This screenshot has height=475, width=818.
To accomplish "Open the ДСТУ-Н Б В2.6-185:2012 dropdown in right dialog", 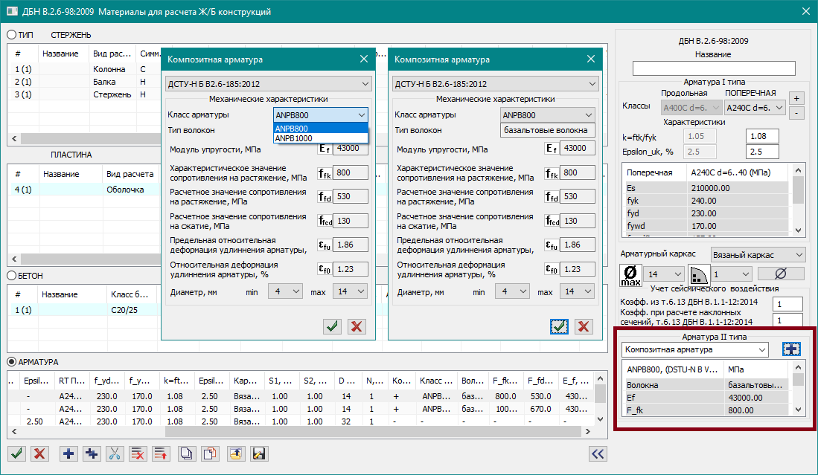I will 495,84.
